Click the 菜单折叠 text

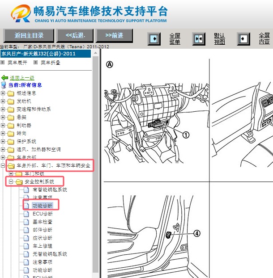pos(51,63)
